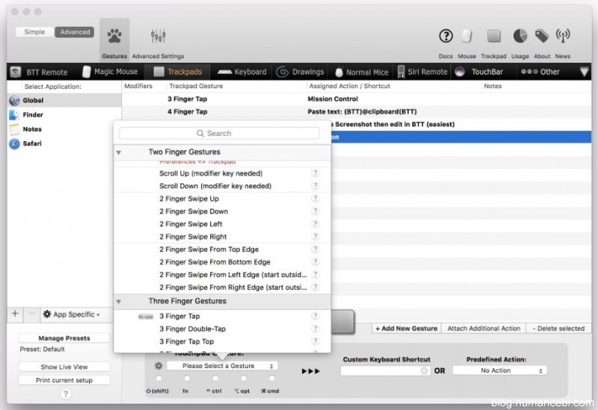Click the minus button to remove application
This screenshot has width=598, height=410.
pos(31,314)
